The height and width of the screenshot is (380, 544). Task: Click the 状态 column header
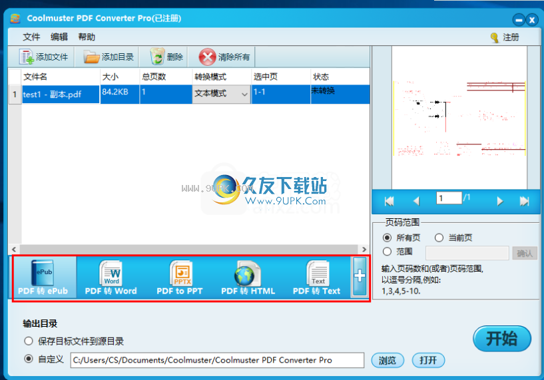(x=340, y=77)
